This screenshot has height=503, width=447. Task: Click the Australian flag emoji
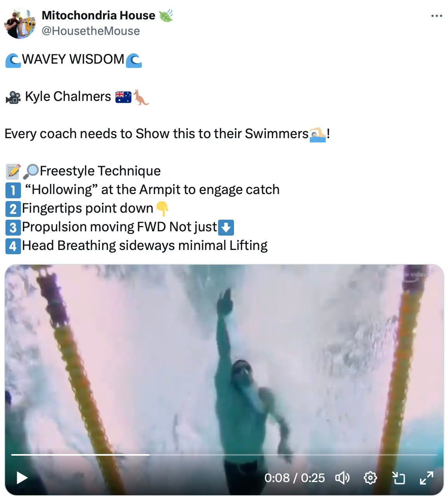(x=123, y=97)
